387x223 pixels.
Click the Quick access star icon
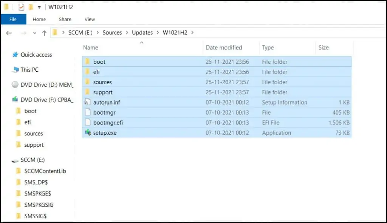(x=15, y=54)
